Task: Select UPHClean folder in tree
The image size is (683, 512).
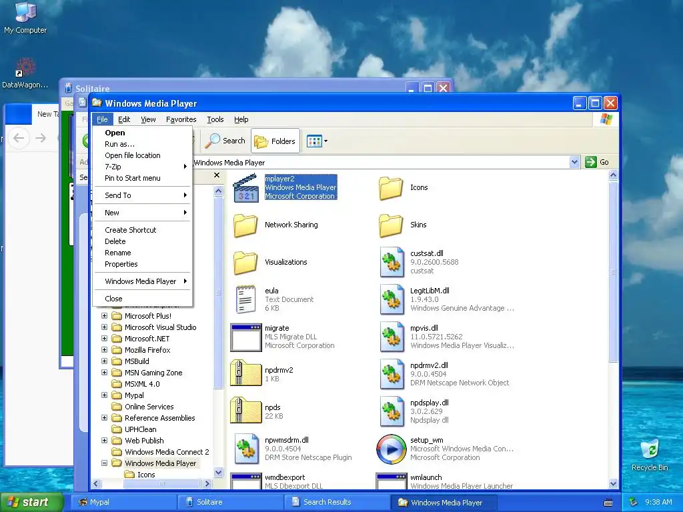Action: [x=140, y=429]
